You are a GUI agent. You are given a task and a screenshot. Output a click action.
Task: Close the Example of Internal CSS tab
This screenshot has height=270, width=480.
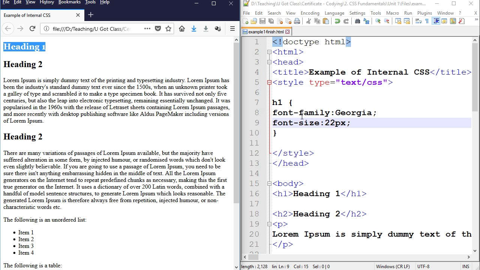click(78, 15)
